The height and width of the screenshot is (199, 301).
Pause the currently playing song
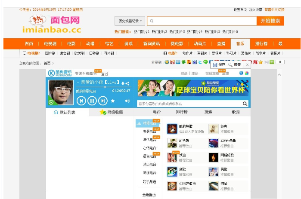[x=92, y=101]
